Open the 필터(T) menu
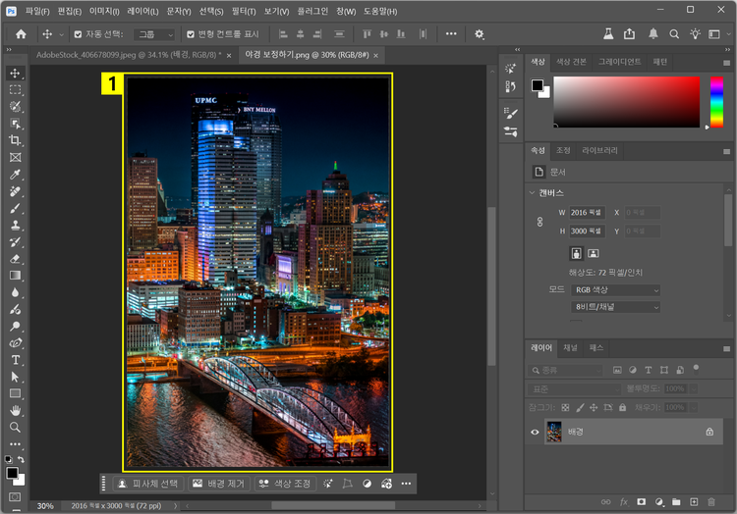The image size is (737, 514). click(244, 11)
